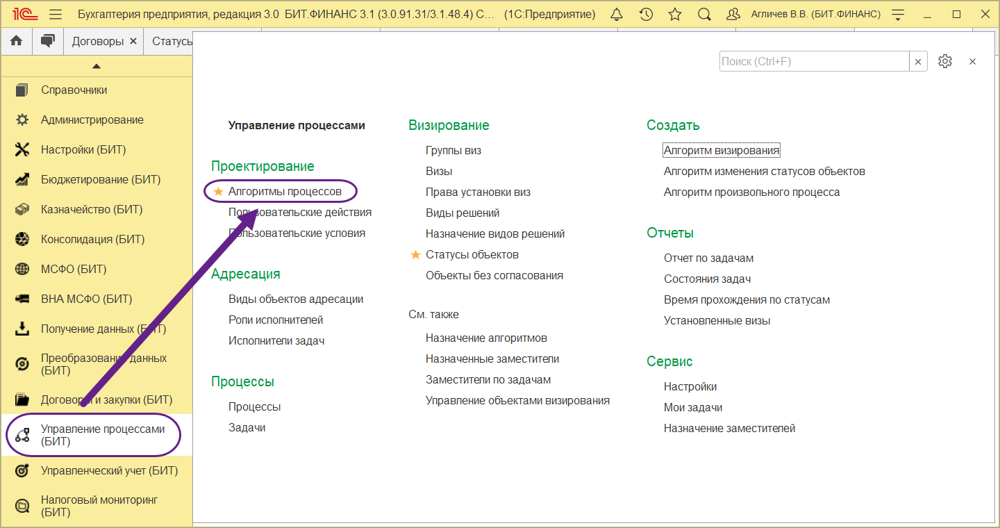Close the section menu panel
Image resolution: width=1000 pixels, height=528 pixels.
[972, 61]
